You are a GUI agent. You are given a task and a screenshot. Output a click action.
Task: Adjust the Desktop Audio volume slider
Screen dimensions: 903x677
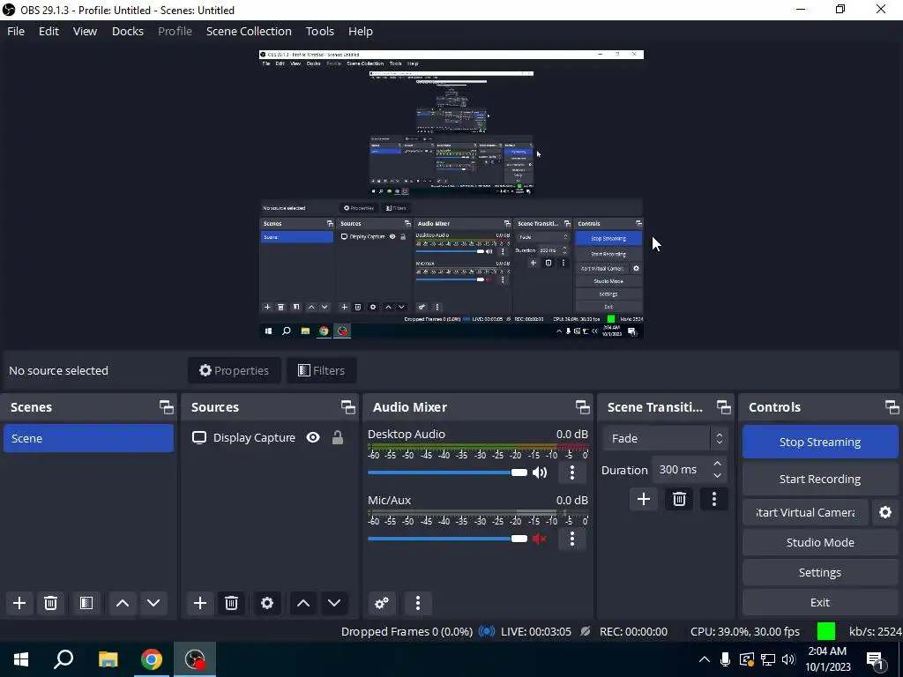(447, 472)
